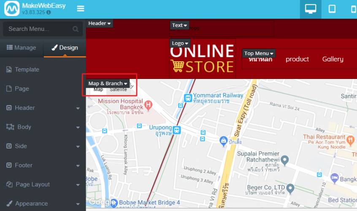357x211 pixels.
Task: Switch map to Satellite view
Action: pos(118,89)
